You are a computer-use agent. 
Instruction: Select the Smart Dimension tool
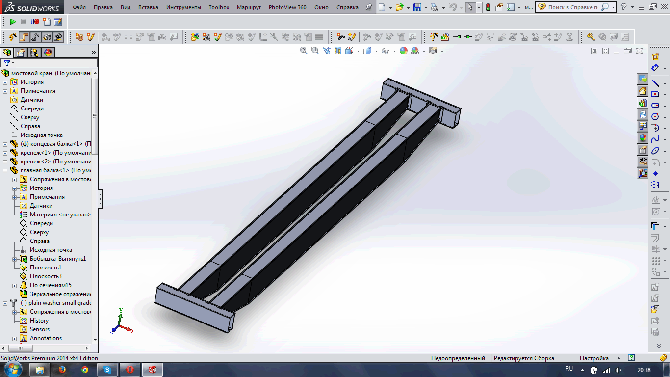click(655, 68)
